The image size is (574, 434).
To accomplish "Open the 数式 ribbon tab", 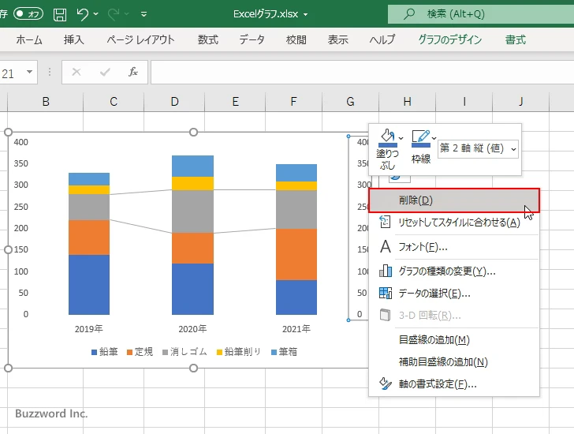I will 208,39.
